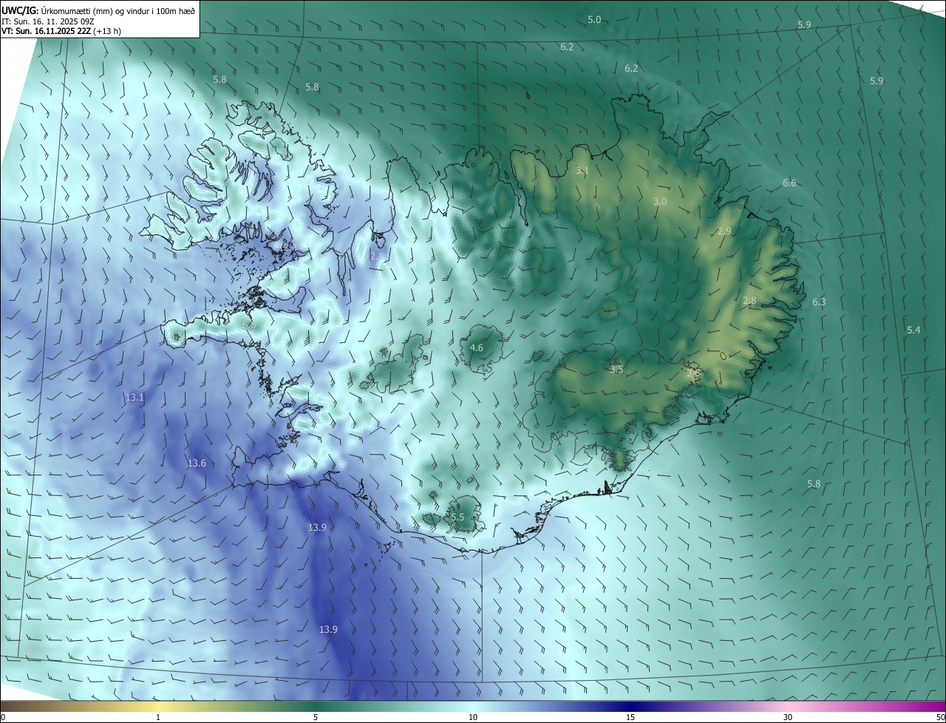
Task: Click the 3.0 value over northeast Iceland
Action: pyautogui.click(x=661, y=202)
